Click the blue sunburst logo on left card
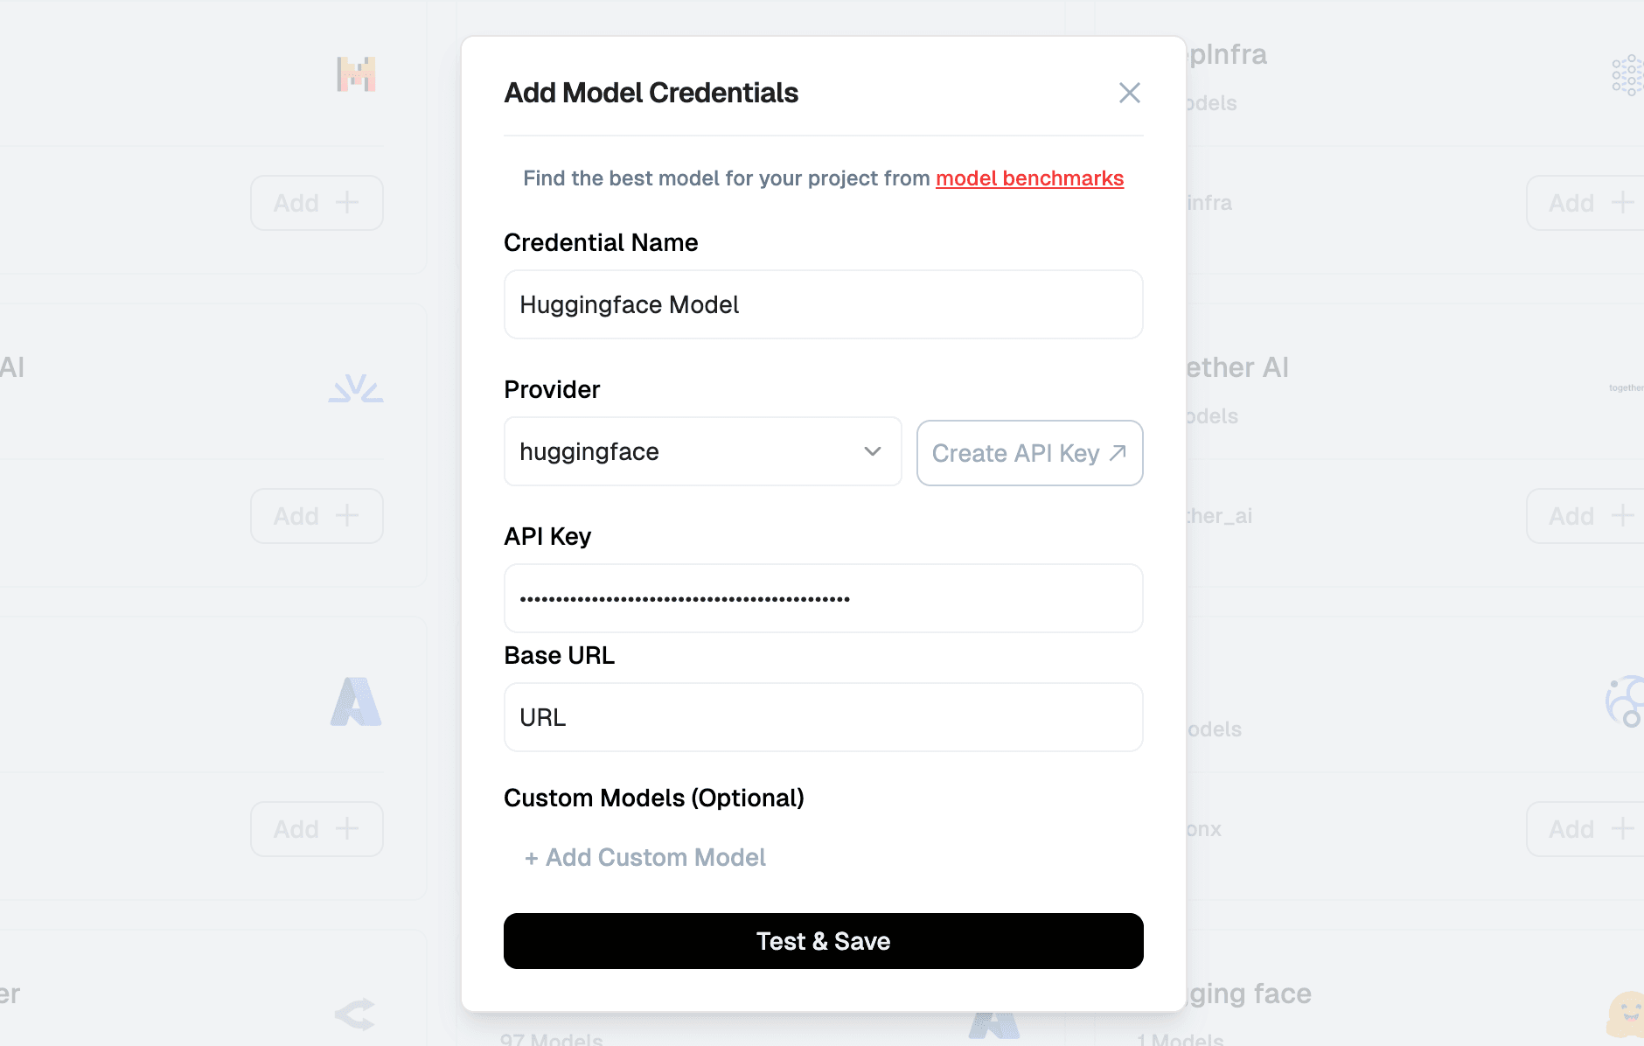Screen dimensions: 1644x1046 point(356,388)
